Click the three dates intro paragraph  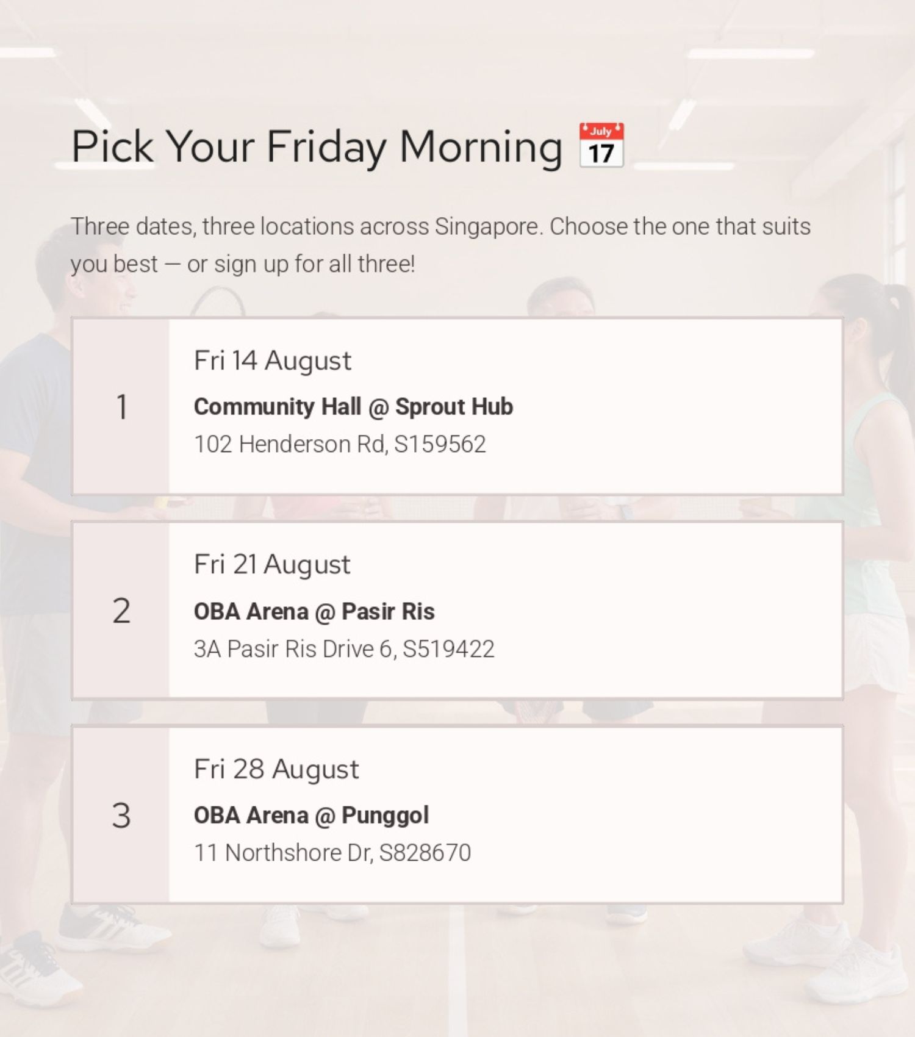point(440,245)
